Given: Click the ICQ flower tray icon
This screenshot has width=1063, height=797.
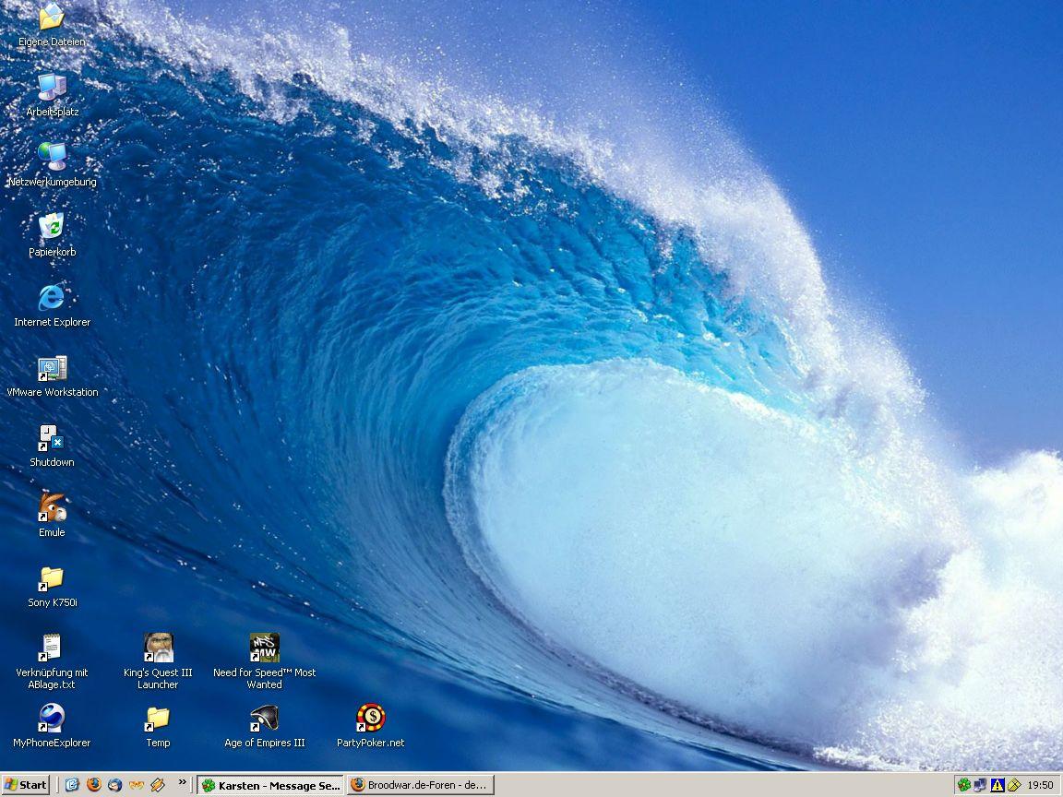Looking at the screenshot, I should (963, 785).
